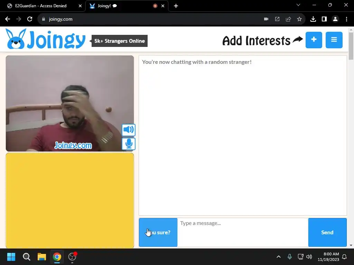354x265 pixels.
Task: Click the Chrome taskbar icon
Action: pos(57,257)
